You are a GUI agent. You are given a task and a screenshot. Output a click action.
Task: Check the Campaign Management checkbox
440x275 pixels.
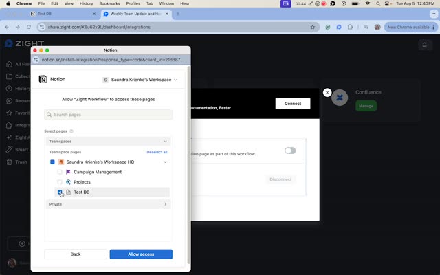tap(60, 172)
